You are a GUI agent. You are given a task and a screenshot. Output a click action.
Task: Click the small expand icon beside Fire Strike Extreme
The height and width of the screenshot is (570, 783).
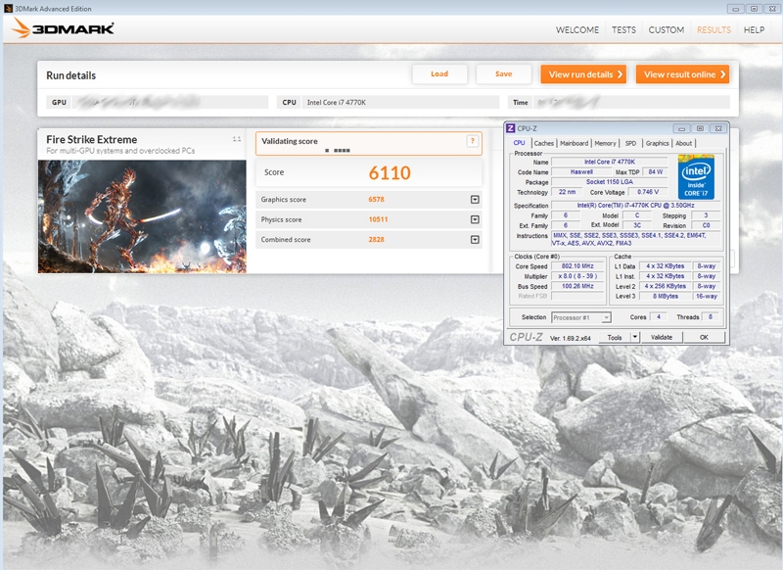coord(237,139)
